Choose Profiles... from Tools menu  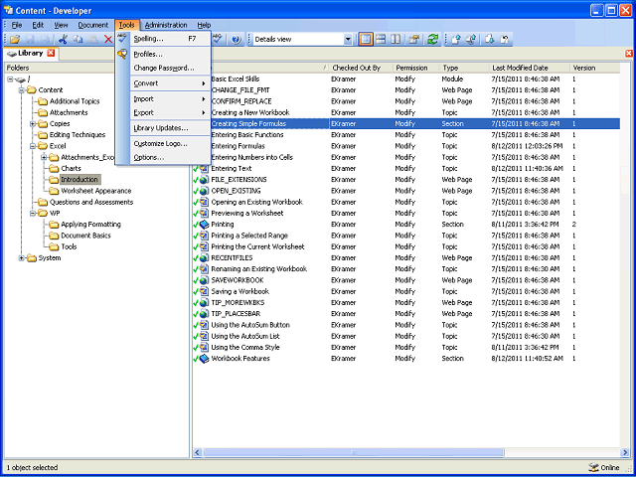[170, 55]
